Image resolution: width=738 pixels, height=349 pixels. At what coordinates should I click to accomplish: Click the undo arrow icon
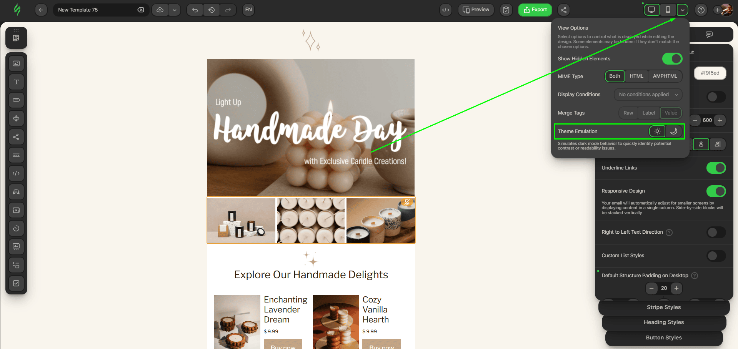click(x=195, y=10)
